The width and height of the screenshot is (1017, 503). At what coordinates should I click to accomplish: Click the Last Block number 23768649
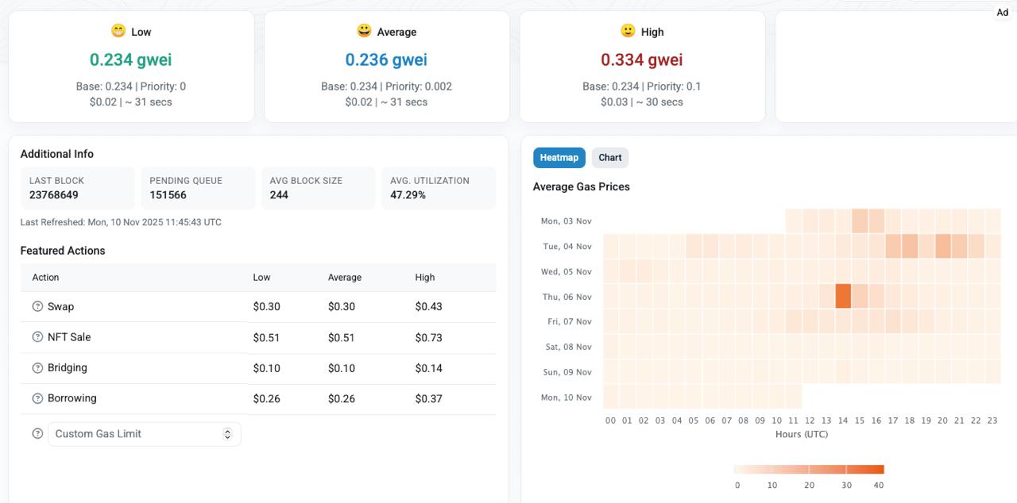point(54,195)
